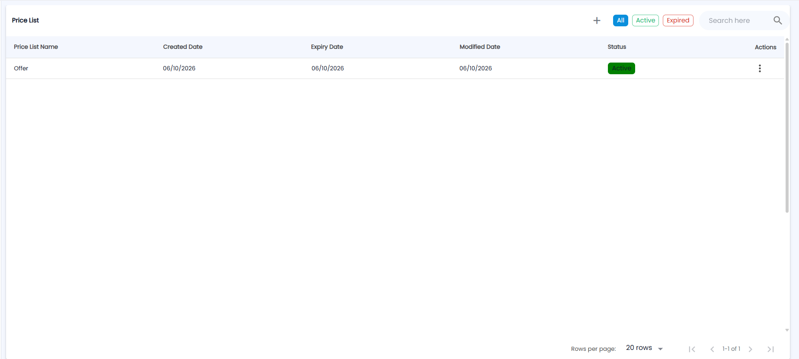
Task: Click the table vertical scrollbar
Action: [x=787, y=127]
